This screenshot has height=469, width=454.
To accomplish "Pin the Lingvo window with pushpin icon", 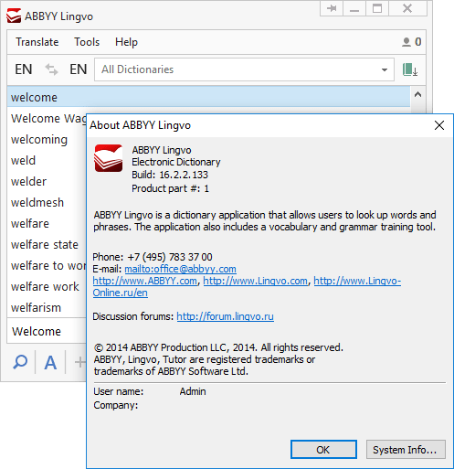I will [332, 8].
